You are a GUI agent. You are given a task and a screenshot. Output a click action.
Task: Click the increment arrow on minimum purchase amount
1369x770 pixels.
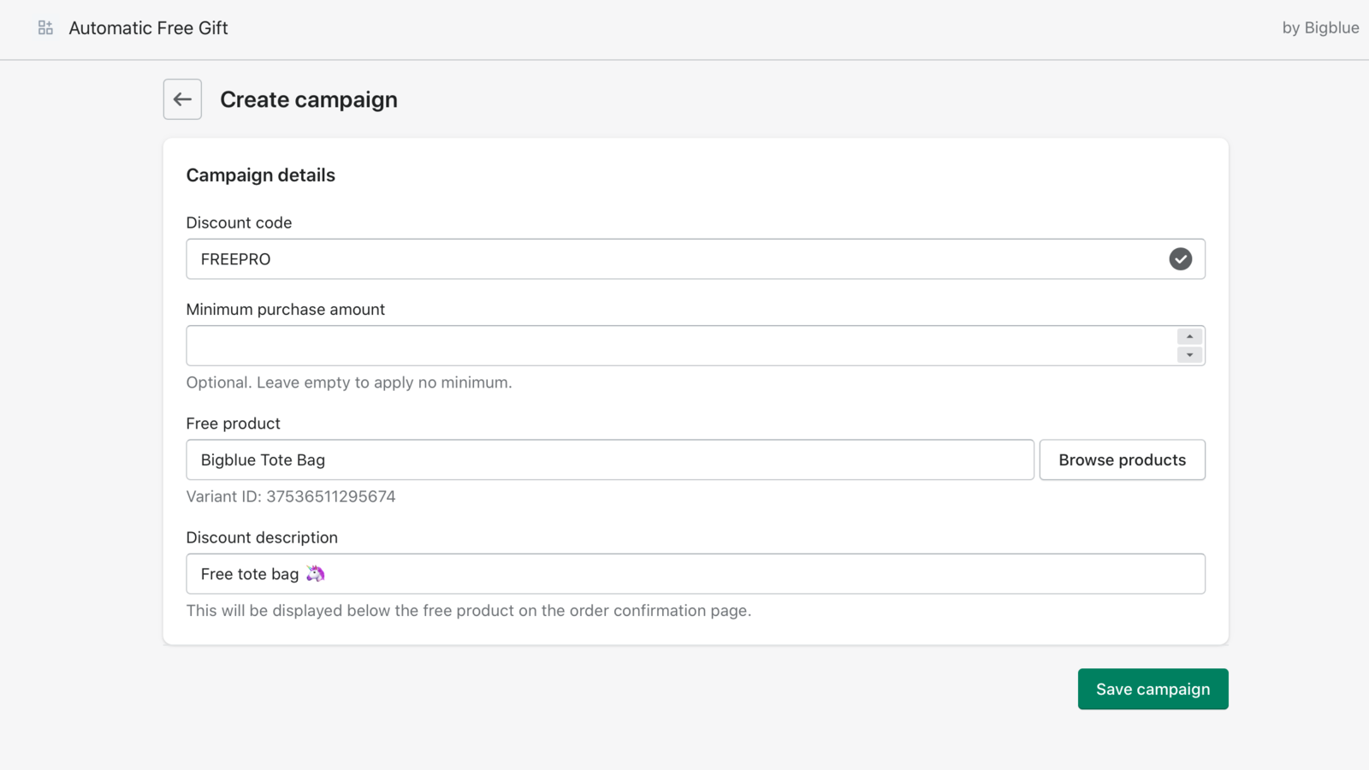pyautogui.click(x=1189, y=336)
